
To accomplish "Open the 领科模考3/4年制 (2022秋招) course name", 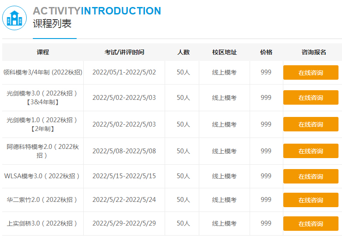I will tap(43, 72).
